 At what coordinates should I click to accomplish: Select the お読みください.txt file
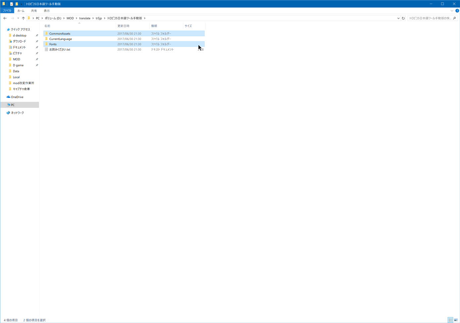[124, 49]
